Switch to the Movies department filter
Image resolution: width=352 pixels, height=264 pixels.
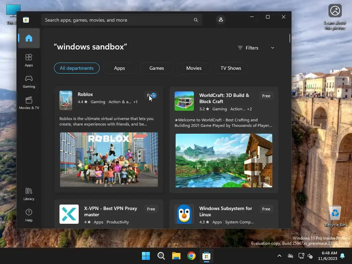point(194,68)
